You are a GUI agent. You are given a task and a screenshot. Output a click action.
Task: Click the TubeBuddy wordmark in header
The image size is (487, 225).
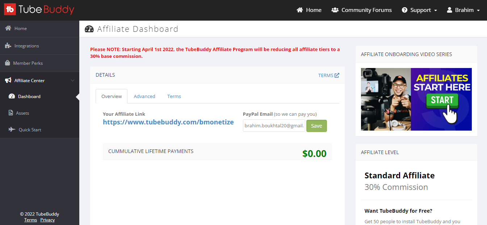click(46, 9)
